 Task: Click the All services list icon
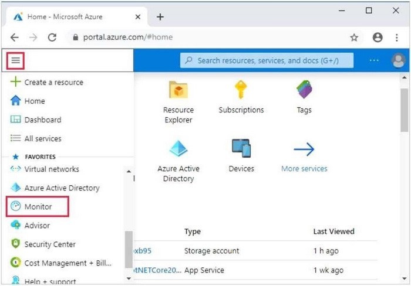15,138
